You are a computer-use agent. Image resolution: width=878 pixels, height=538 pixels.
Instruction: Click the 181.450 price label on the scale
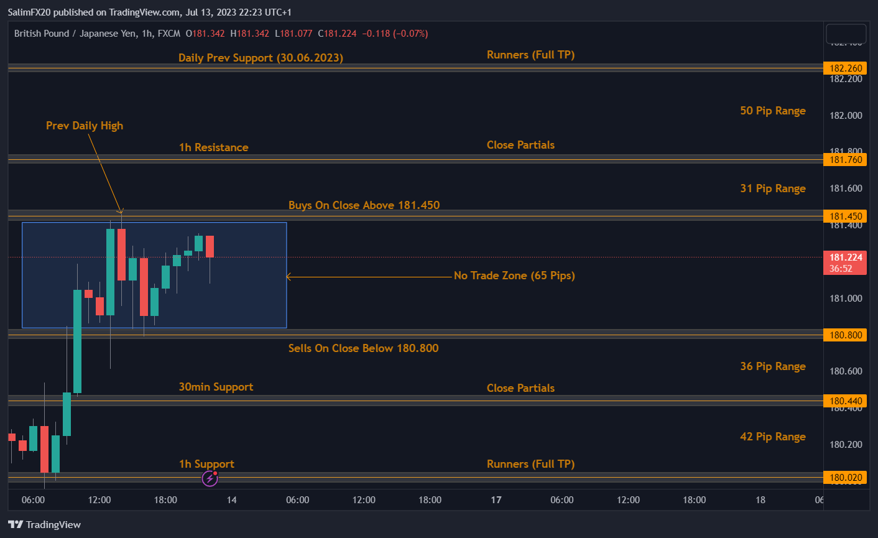[x=845, y=216]
